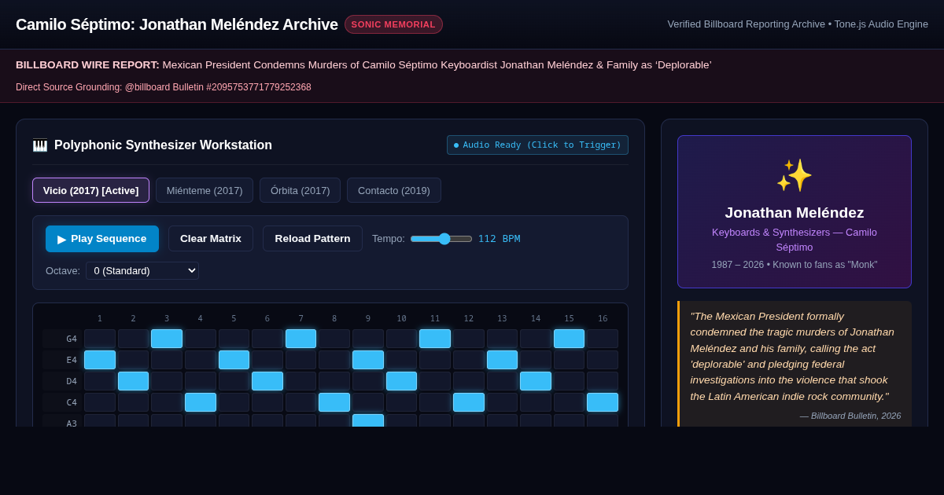Toggle the C4 note at step 4

(x=201, y=402)
